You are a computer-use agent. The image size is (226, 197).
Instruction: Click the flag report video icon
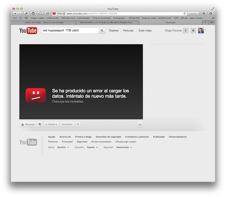(78, 124)
